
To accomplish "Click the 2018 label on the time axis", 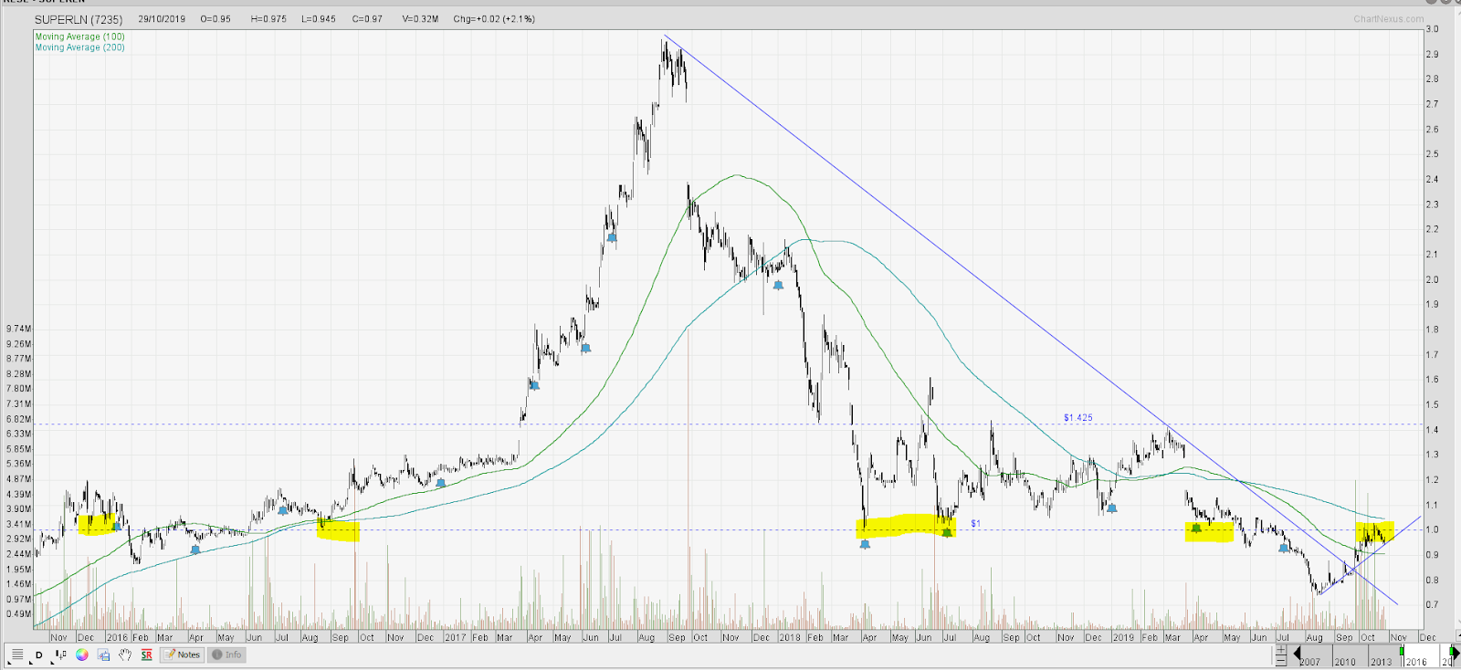I will point(789,637).
